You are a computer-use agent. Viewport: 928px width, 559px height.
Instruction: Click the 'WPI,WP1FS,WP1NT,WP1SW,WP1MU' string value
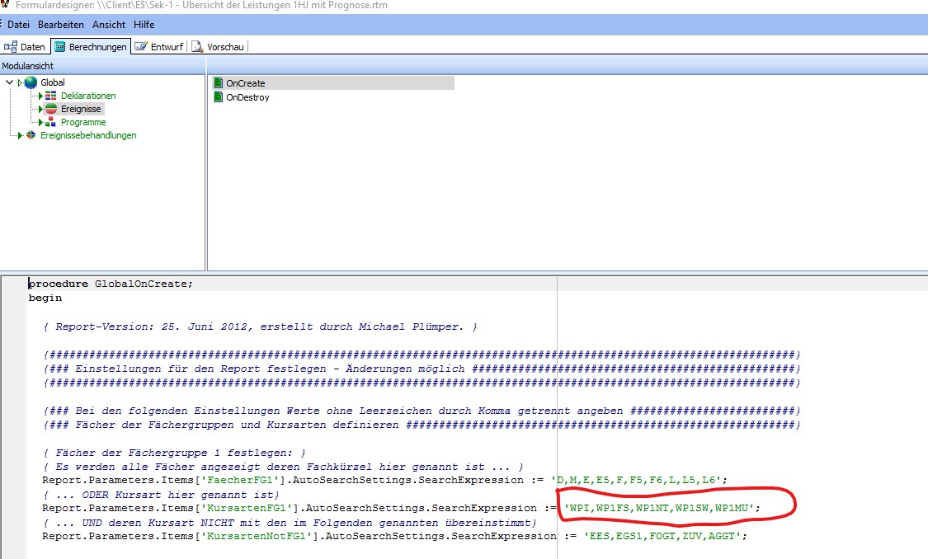click(659, 508)
